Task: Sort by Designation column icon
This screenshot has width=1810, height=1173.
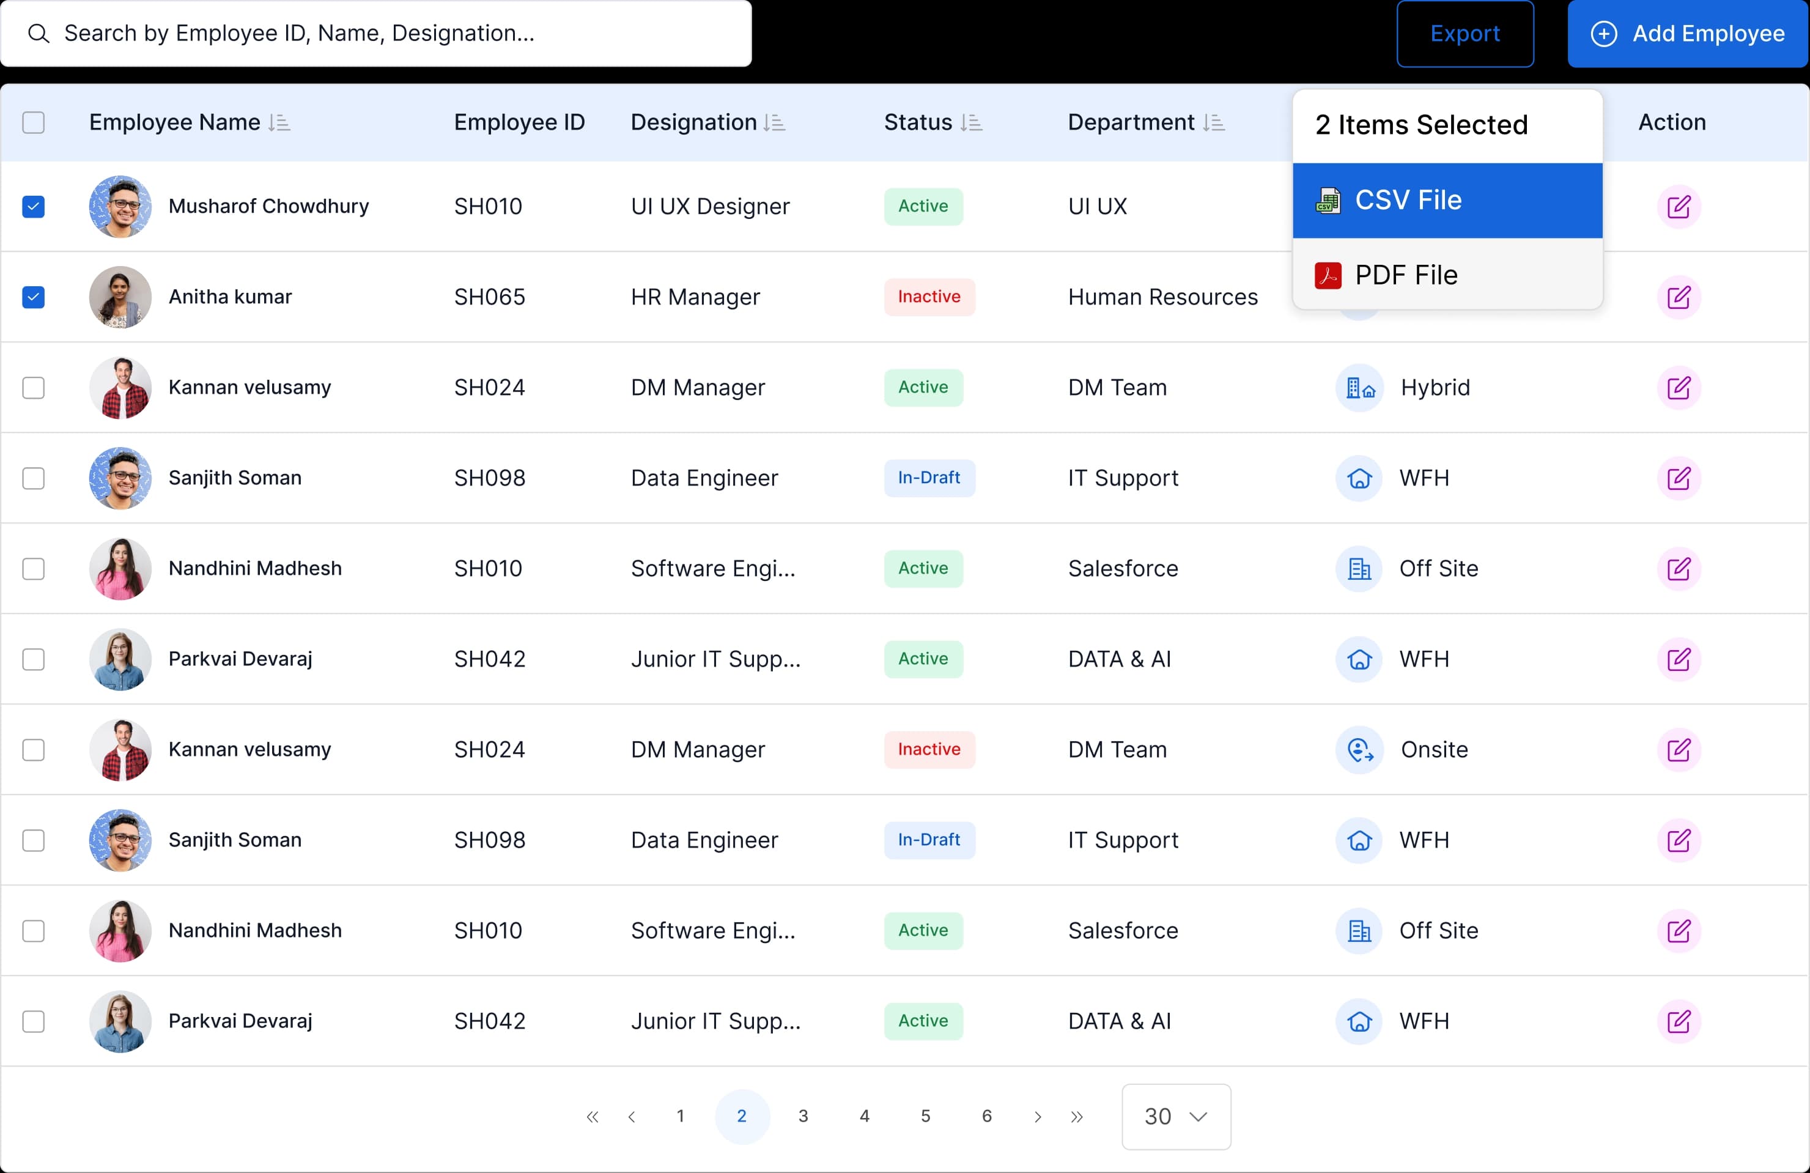Action: tap(774, 122)
